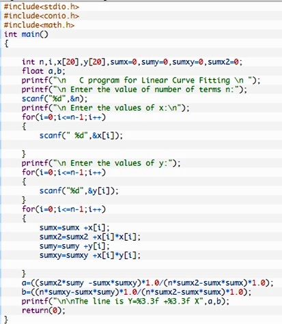Click the a=((sumx2*sumy formula line
This screenshot has width=282, height=324.
[x=147, y=283]
